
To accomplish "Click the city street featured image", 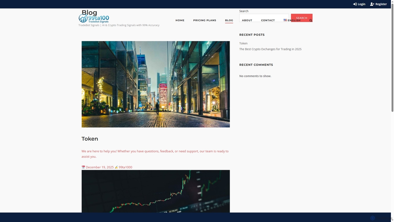I will [x=155, y=84].
